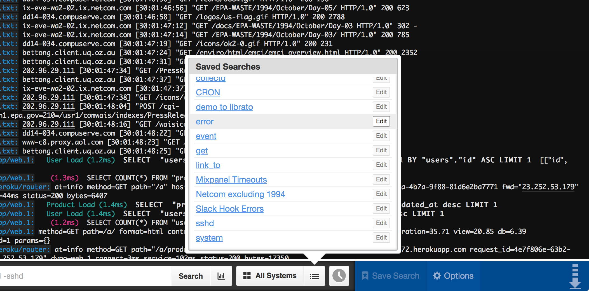Click the bookmark icon inside Save Search

click(365, 276)
